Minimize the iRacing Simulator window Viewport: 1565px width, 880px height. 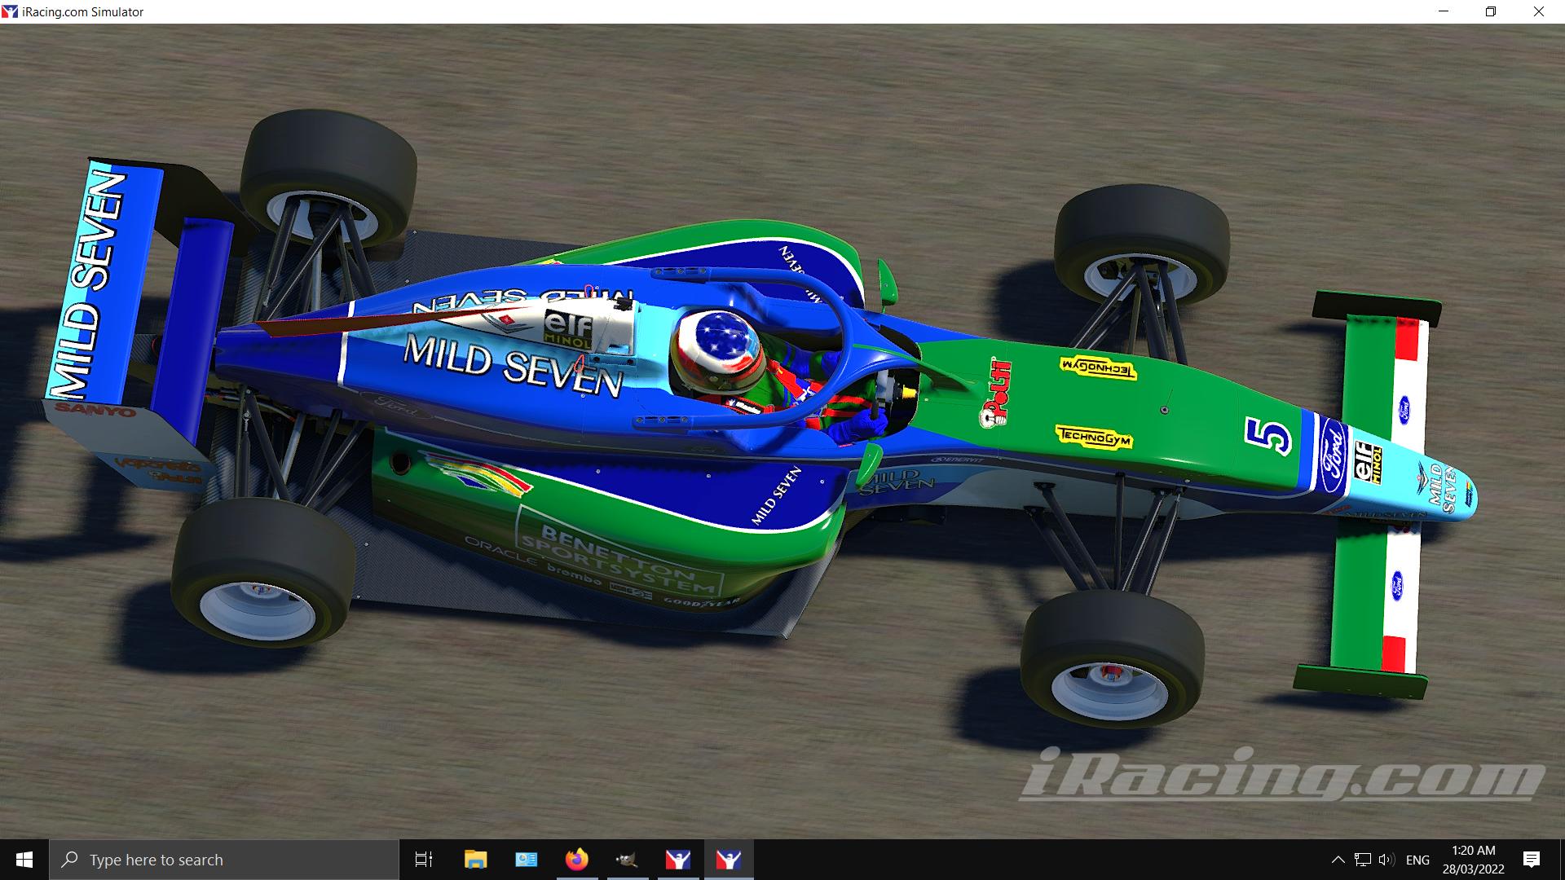coord(1444,12)
